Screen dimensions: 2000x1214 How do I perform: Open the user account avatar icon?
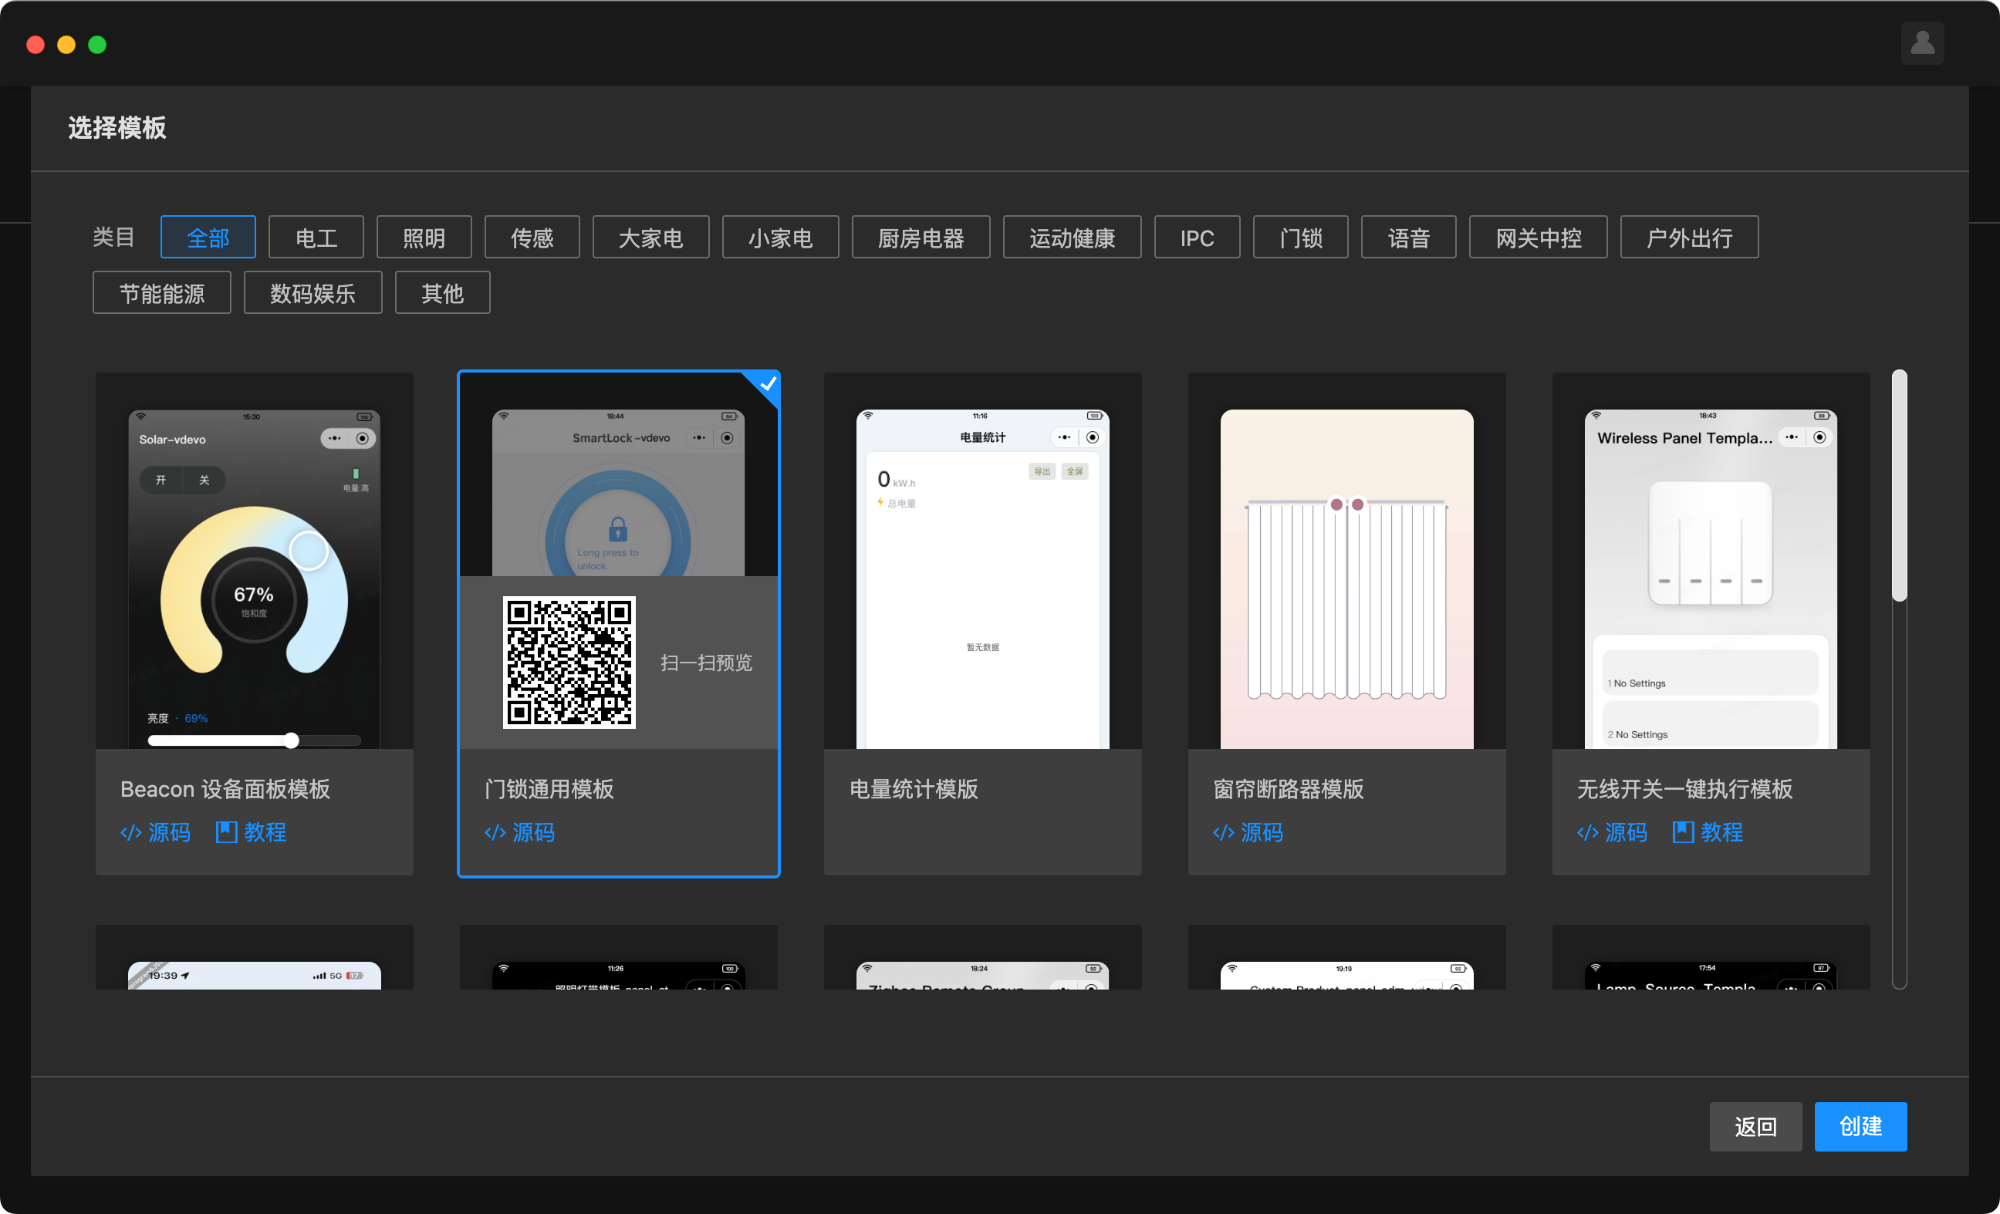coord(1921,43)
